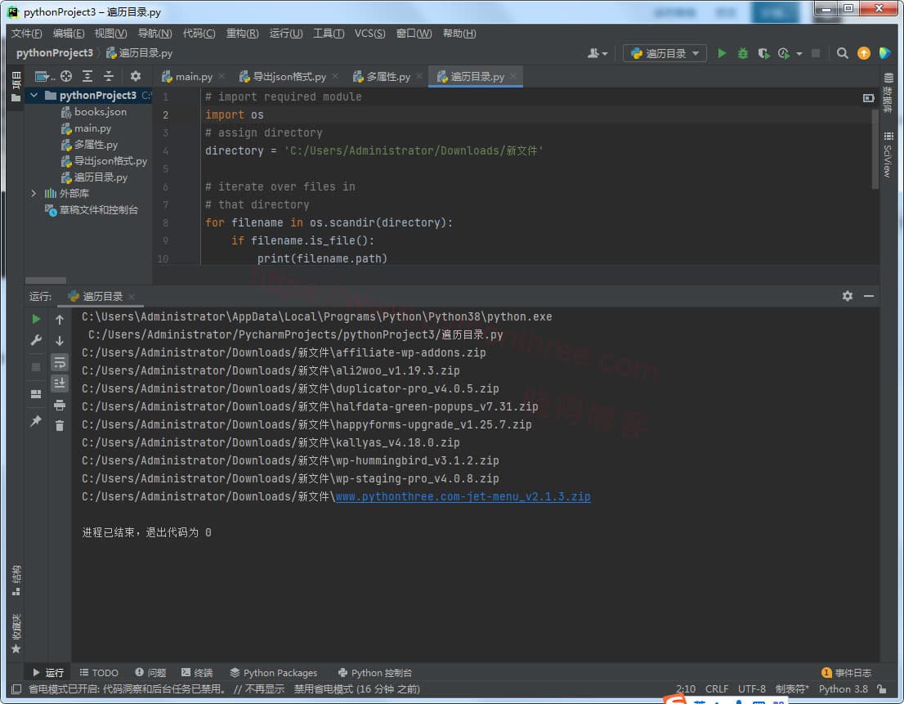The width and height of the screenshot is (904, 704).
Task: Open the 数据库 side panel
Action: [x=888, y=93]
